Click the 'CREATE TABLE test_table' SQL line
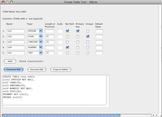The width and height of the screenshot is (162, 117). click(19, 77)
